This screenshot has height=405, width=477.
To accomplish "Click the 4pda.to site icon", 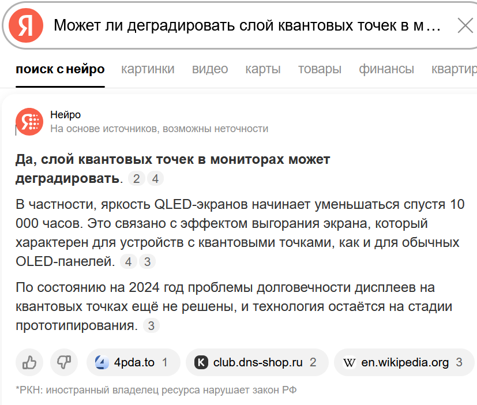I will pyautogui.click(x=102, y=362).
